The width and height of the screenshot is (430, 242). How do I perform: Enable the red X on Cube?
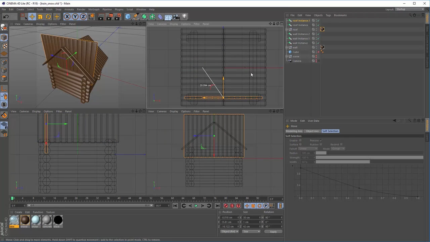click(318, 52)
